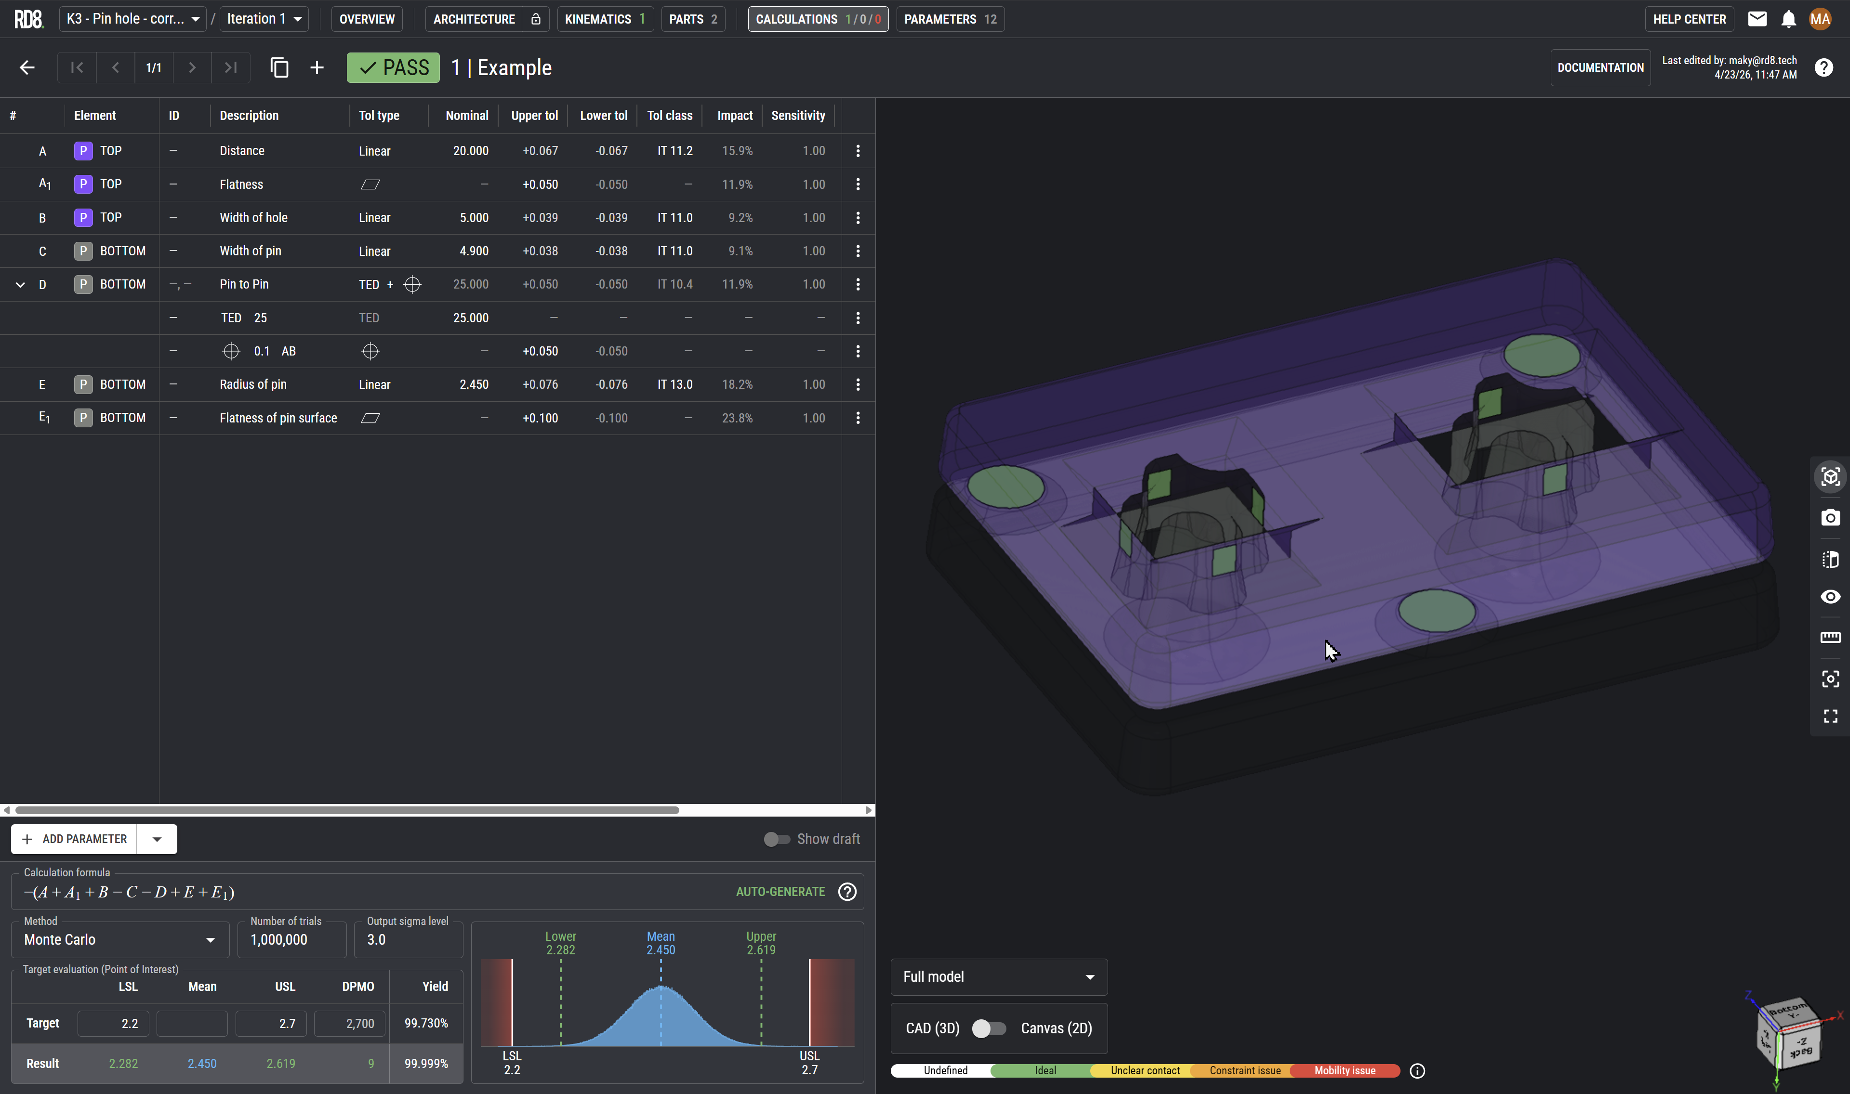1850x1094 pixels.
Task: Open the 3D cube view icon
Action: pyautogui.click(x=1830, y=477)
